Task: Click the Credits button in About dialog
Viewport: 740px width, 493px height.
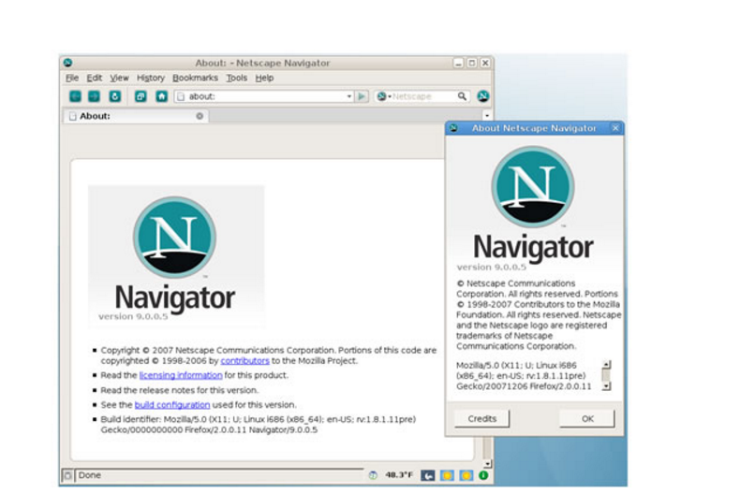Action: [481, 418]
